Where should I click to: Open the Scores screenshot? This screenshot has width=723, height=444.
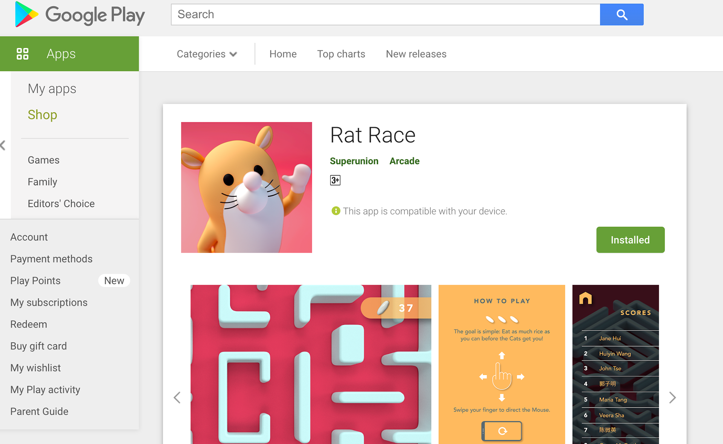click(x=616, y=364)
